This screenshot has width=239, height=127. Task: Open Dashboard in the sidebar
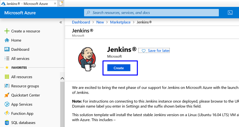20,49
